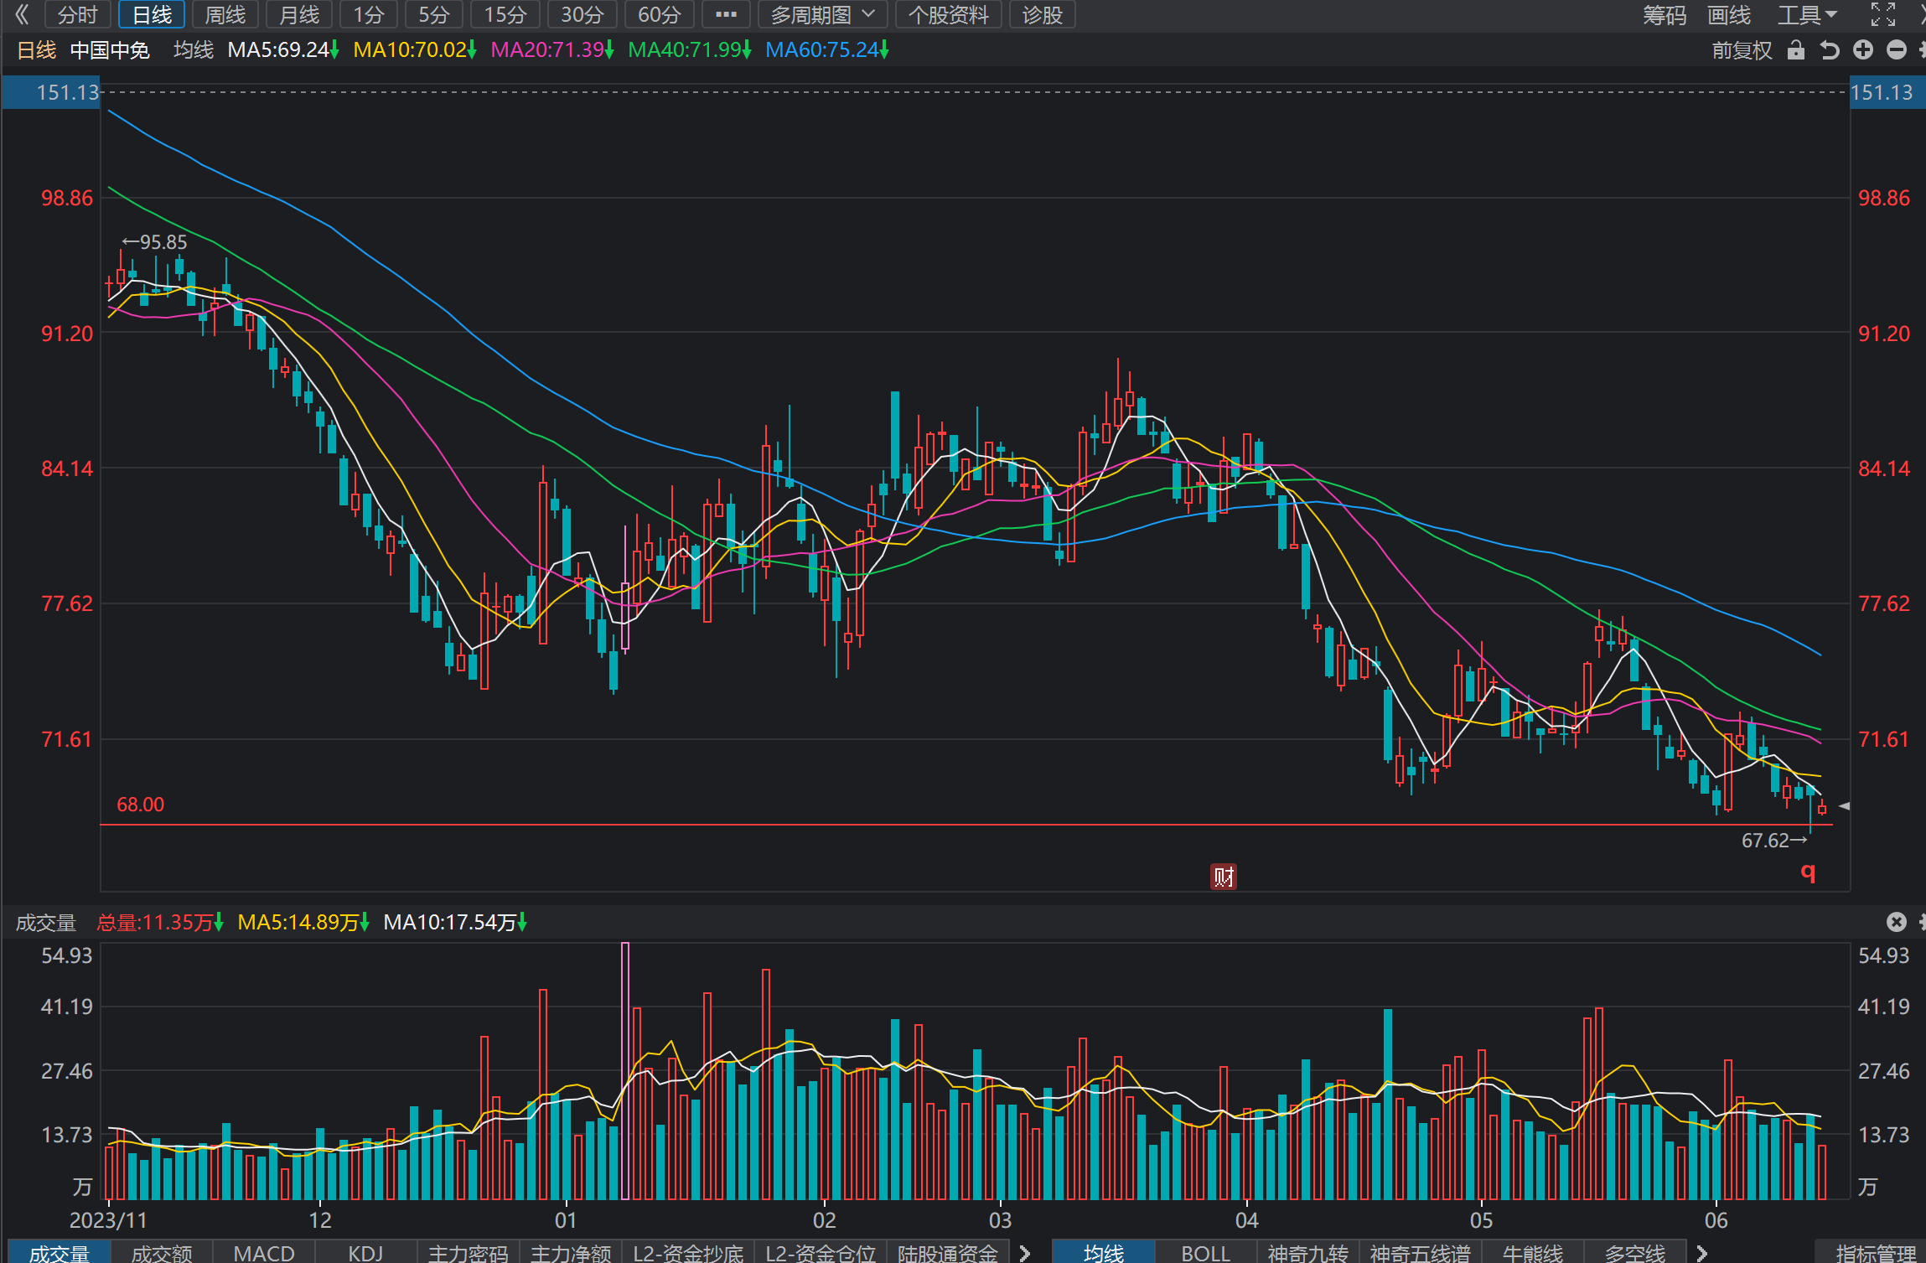This screenshot has height=1263, width=1926.
Task: Switch sub-chart to KDJ
Action: (x=365, y=1252)
